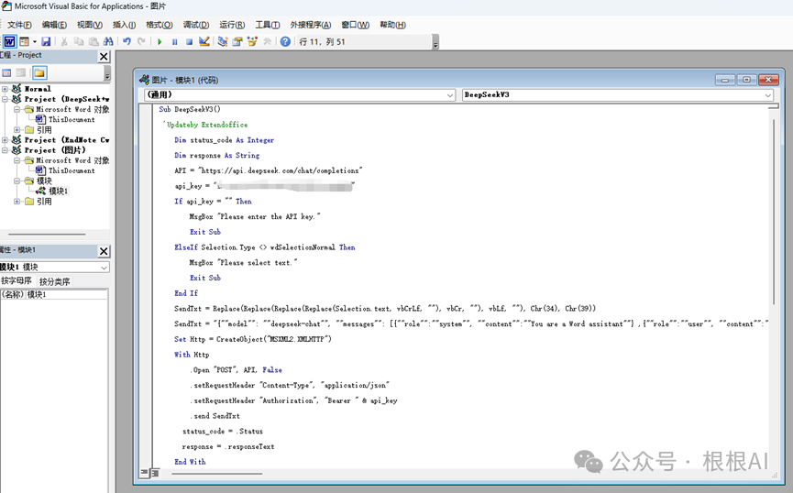Open the Insert object dropdown arrow in toolbar
Viewport: 793px width, 493px height.
tap(35, 41)
